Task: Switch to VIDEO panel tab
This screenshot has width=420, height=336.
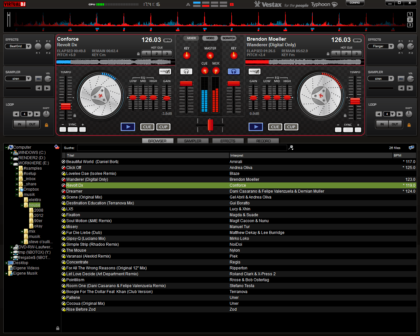Action: [210, 38]
